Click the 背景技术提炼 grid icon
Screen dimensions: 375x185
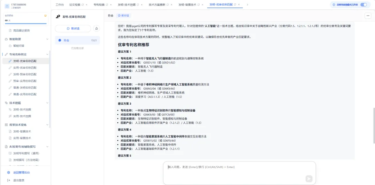[x=7, y=125]
